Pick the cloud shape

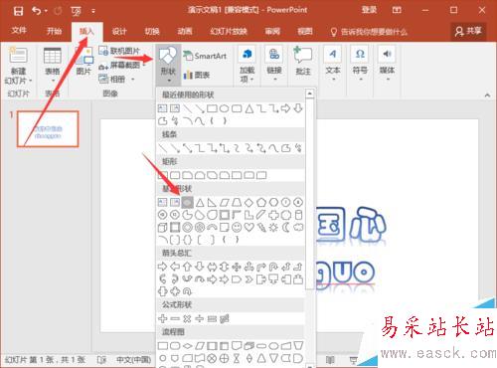click(298, 228)
